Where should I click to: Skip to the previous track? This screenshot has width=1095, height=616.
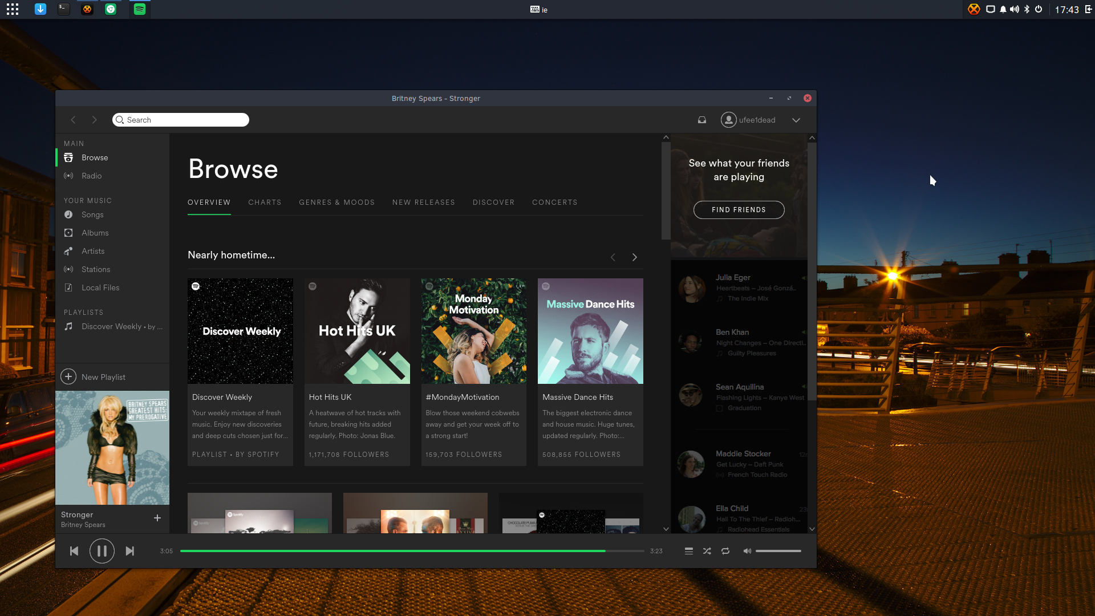coord(74,551)
